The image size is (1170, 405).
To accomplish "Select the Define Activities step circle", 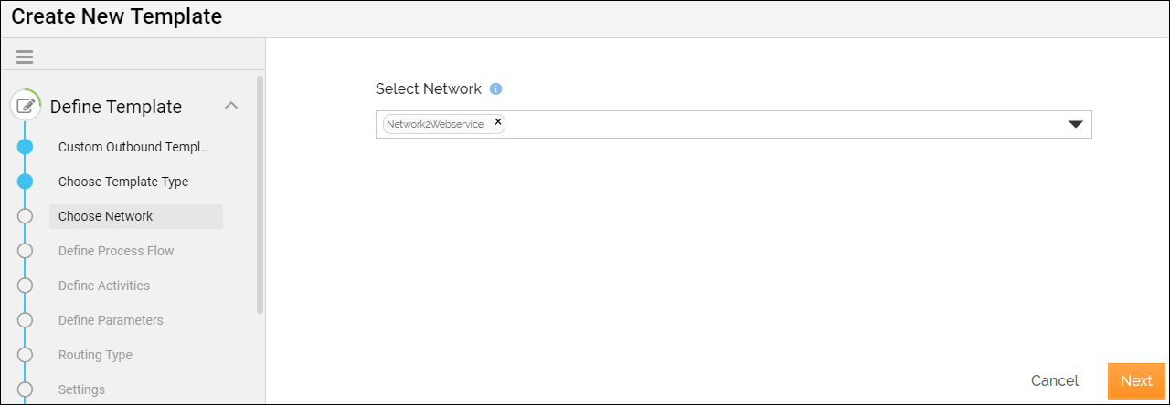I will (26, 286).
